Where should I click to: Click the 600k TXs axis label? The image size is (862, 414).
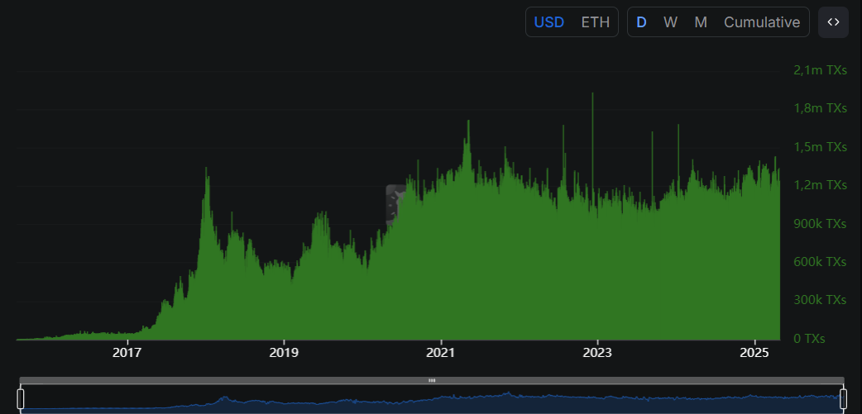coord(820,261)
